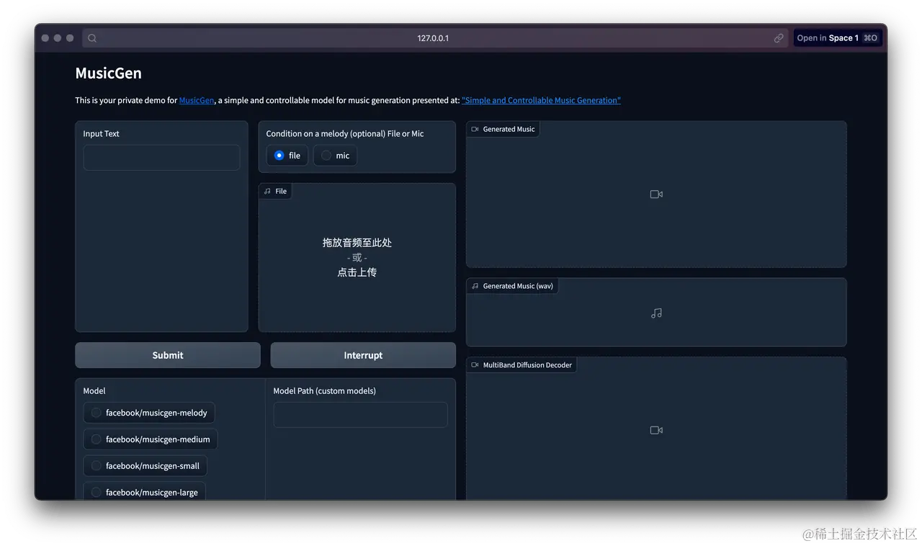Click the Model Path (custom models) label
This screenshot has width=922, height=546.
point(325,391)
